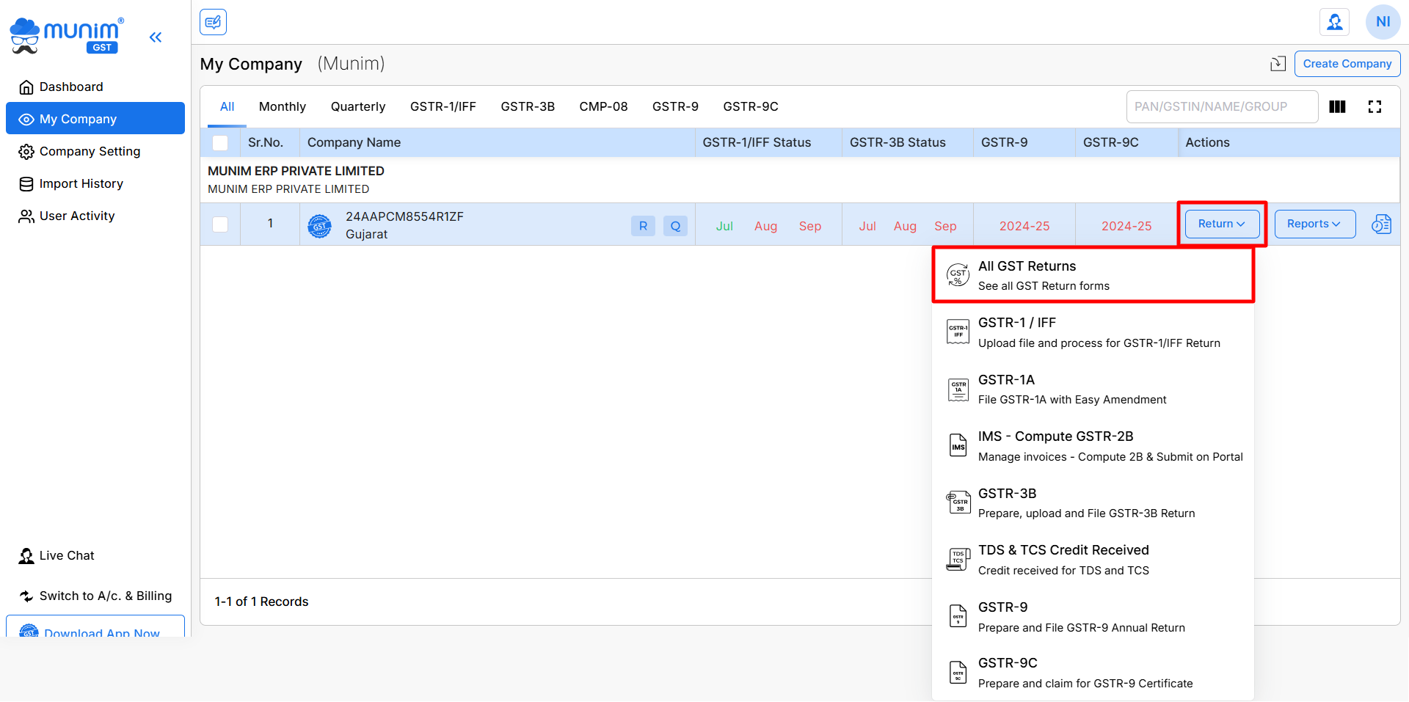Click Jul under GSTR-1/IFF Status
This screenshot has height=702, width=1409.
coord(724,226)
